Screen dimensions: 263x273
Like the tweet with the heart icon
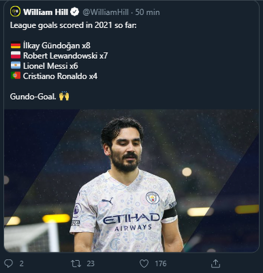(x=144, y=263)
